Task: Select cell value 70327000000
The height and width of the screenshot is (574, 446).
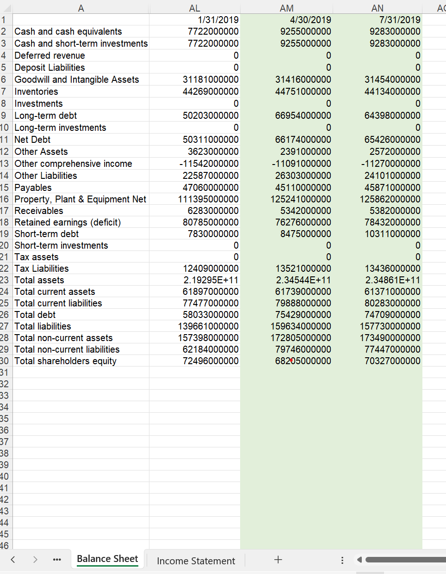Action: pyautogui.click(x=378, y=361)
